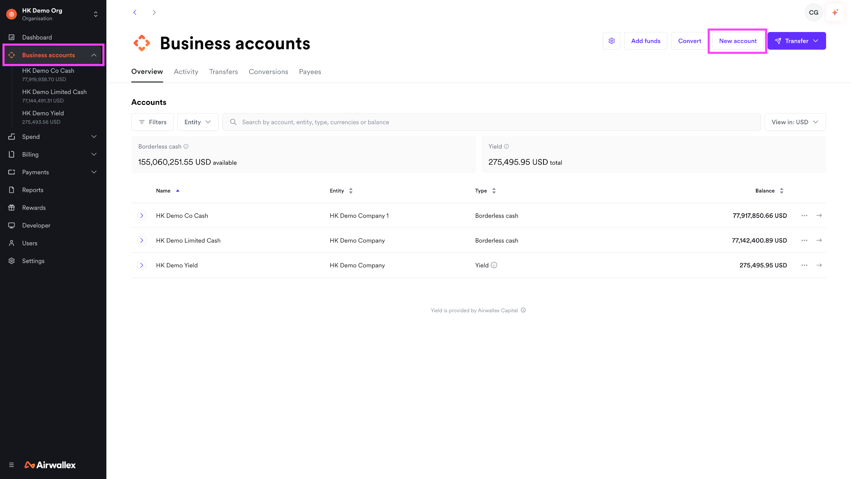This screenshot has height=479, width=851.
Task: Open the accounts settings gear button
Action: 612,41
